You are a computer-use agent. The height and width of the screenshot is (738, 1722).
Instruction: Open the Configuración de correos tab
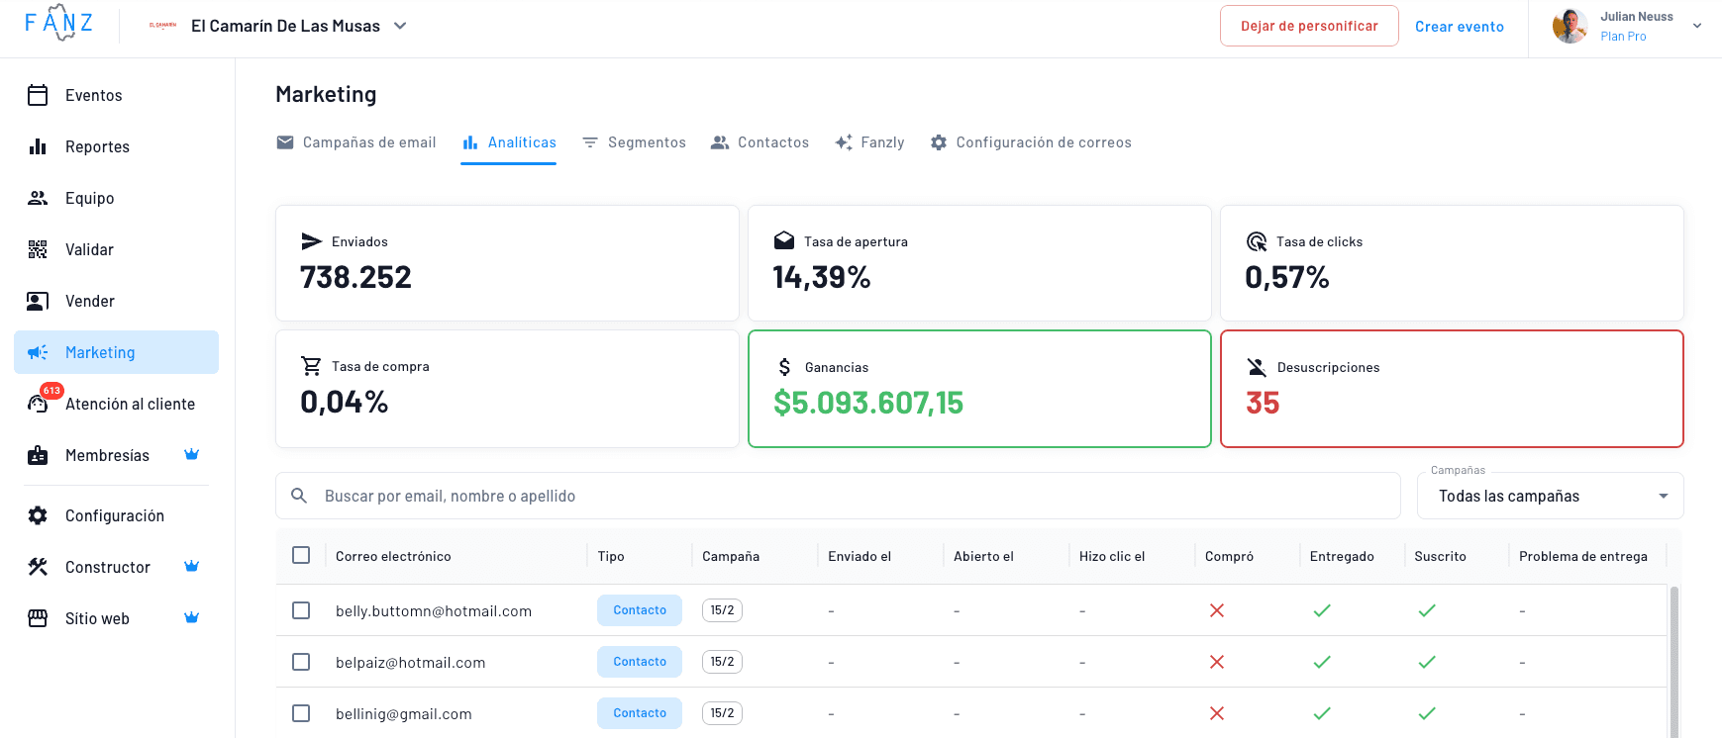1031,142
